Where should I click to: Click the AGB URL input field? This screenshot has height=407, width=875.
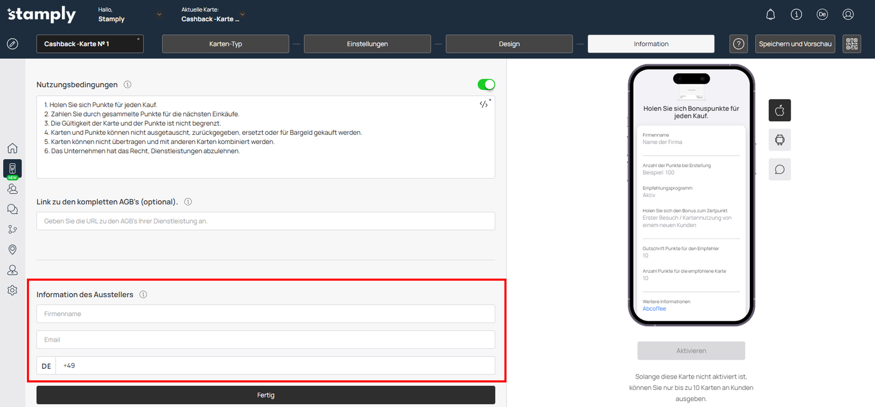[265, 221]
